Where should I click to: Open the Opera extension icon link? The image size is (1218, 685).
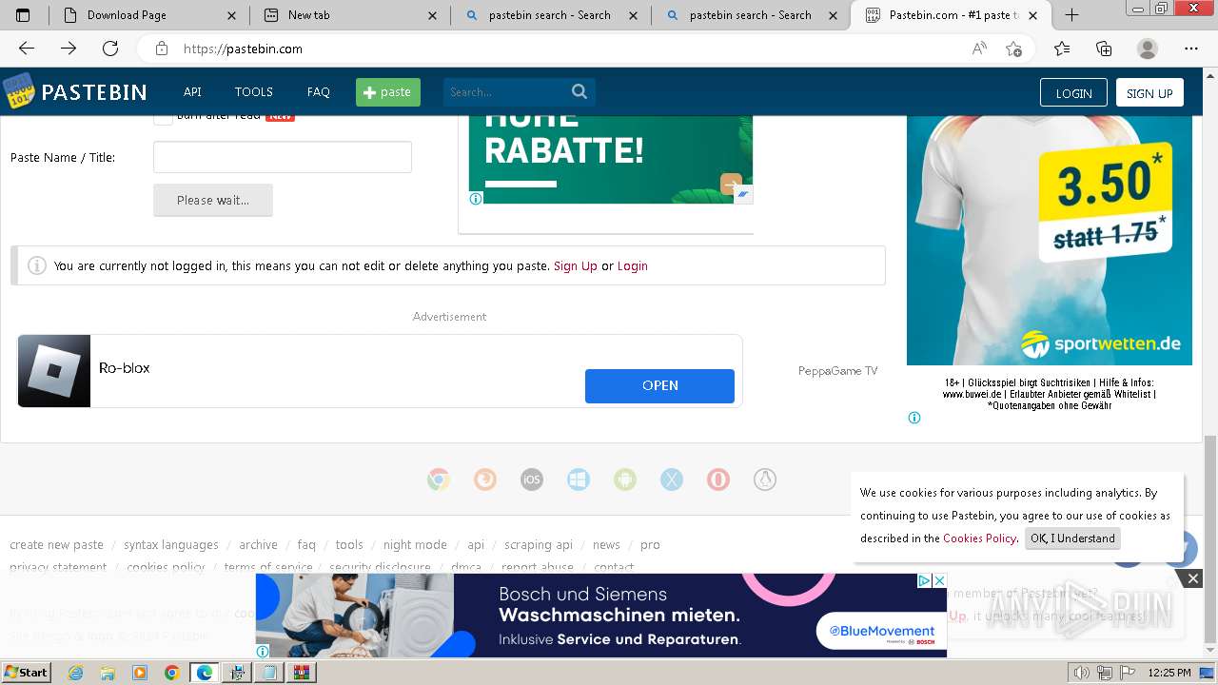[718, 479]
